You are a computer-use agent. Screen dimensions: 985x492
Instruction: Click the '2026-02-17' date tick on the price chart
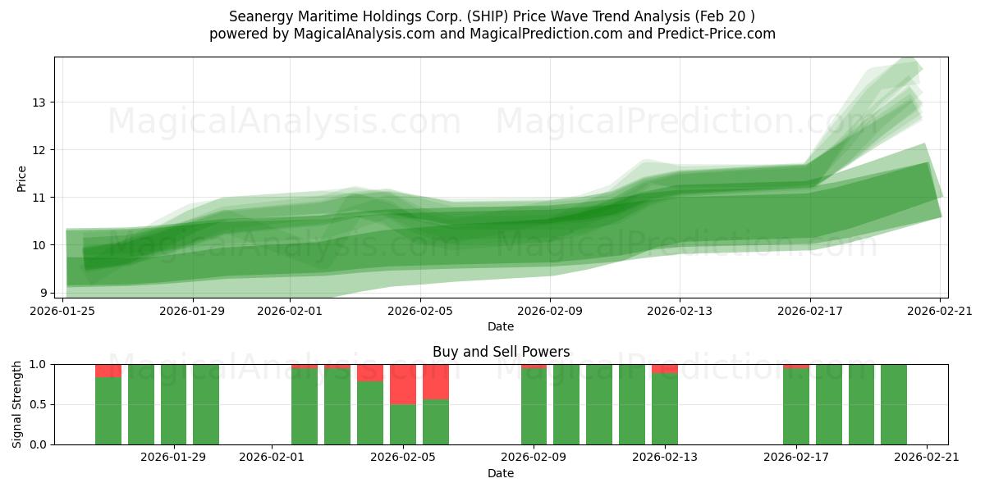coord(810,311)
